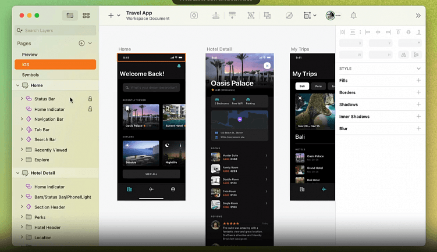The image size is (437, 252).
Task: Click the airplane tab icon in Home artboard
Action: click(151, 189)
